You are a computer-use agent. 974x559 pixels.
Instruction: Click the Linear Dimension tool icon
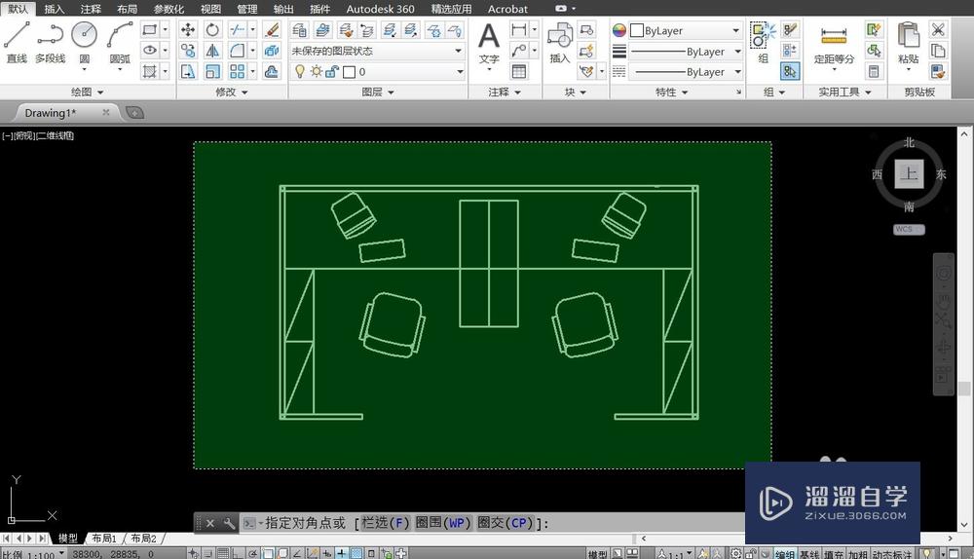[519, 29]
